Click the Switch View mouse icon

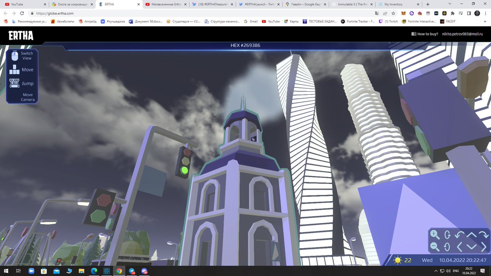coord(15,56)
